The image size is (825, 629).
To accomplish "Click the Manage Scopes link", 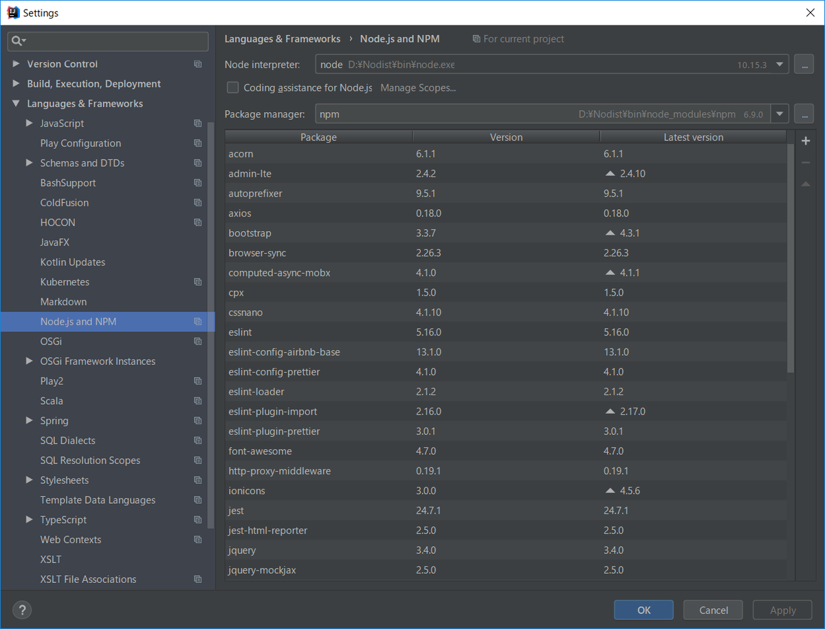I will pyautogui.click(x=418, y=88).
